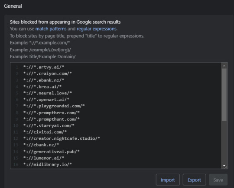Click line number 1 in gutter
Screen dimensions: 234x188
pyautogui.click(x=17, y=67)
